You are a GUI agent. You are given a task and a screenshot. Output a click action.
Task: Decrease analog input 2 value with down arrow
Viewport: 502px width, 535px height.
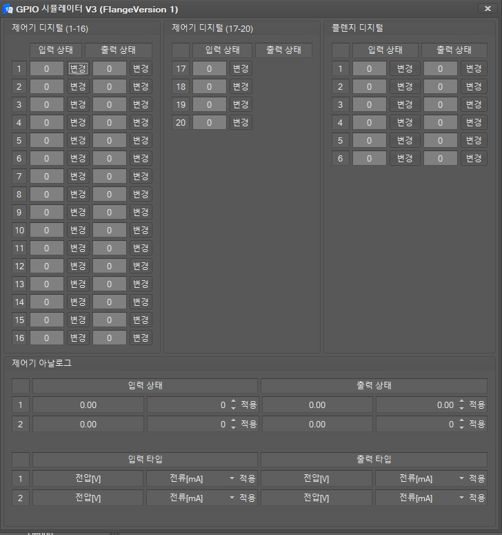pos(233,427)
